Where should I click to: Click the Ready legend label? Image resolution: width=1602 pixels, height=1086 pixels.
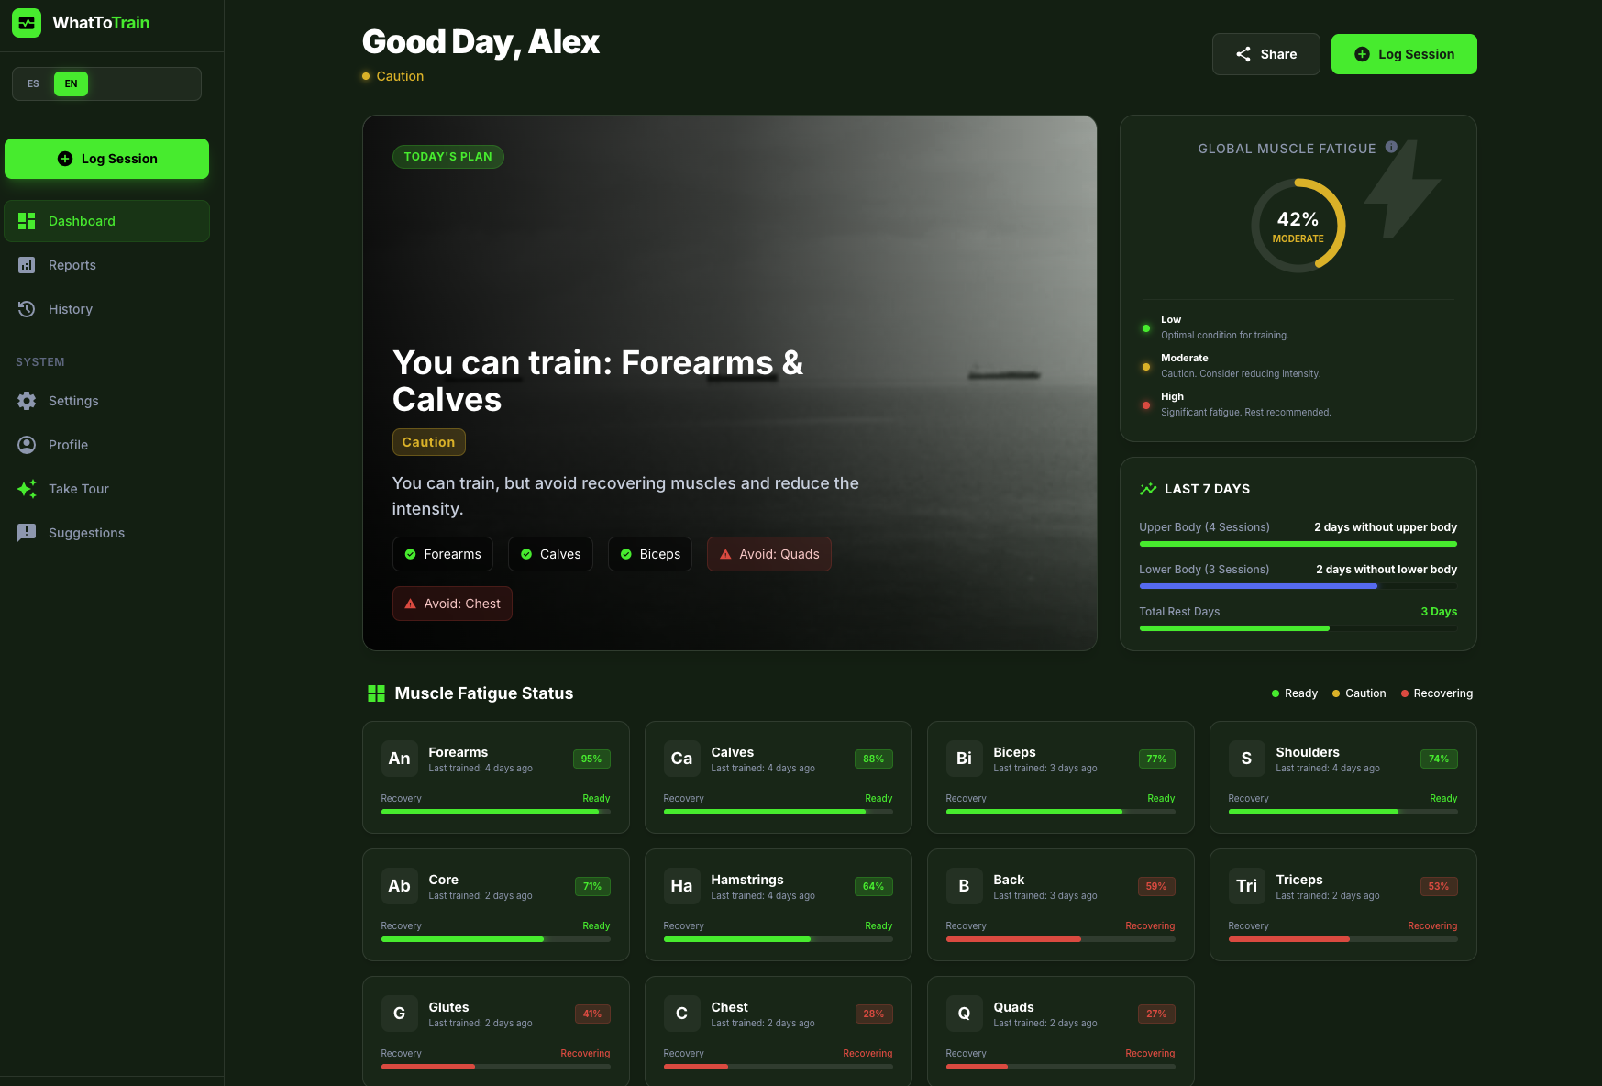(1301, 693)
